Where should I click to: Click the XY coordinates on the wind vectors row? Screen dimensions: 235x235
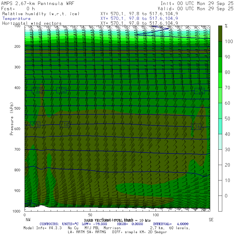click(x=139, y=23)
